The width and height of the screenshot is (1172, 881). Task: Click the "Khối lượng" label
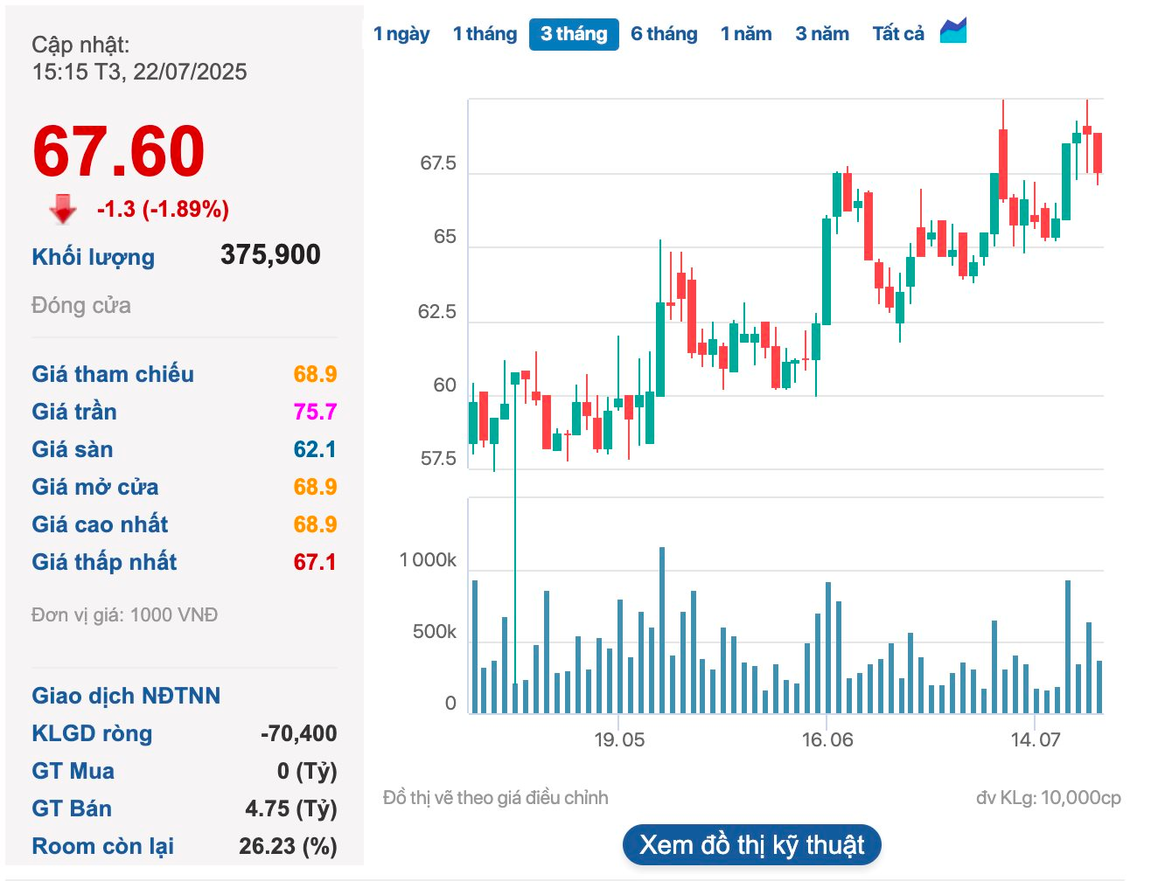click(93, 257)
